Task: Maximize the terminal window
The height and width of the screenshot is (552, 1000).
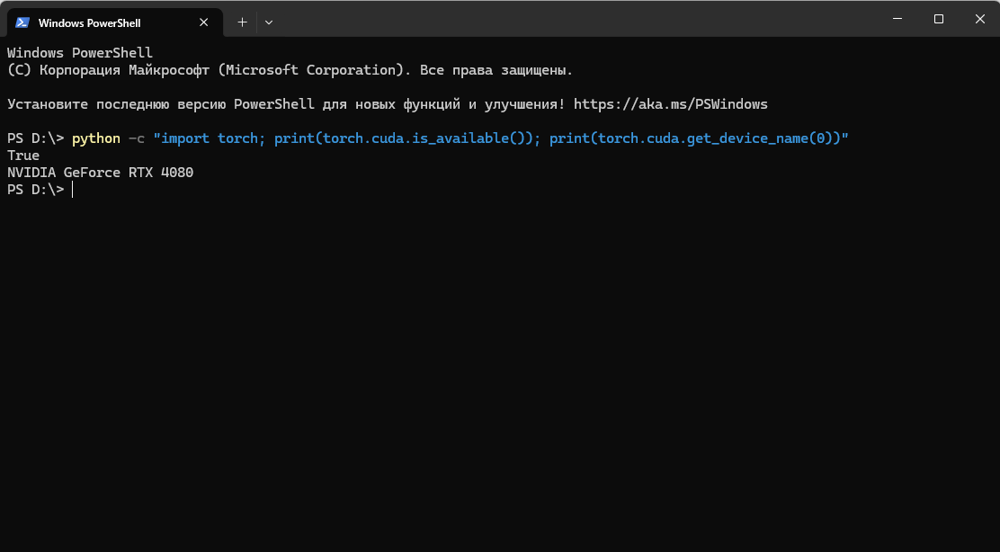Action: (x=938, y=19)
